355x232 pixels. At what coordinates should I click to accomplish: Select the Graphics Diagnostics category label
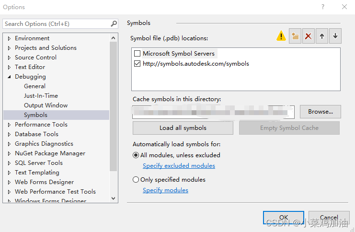(44, 144)
